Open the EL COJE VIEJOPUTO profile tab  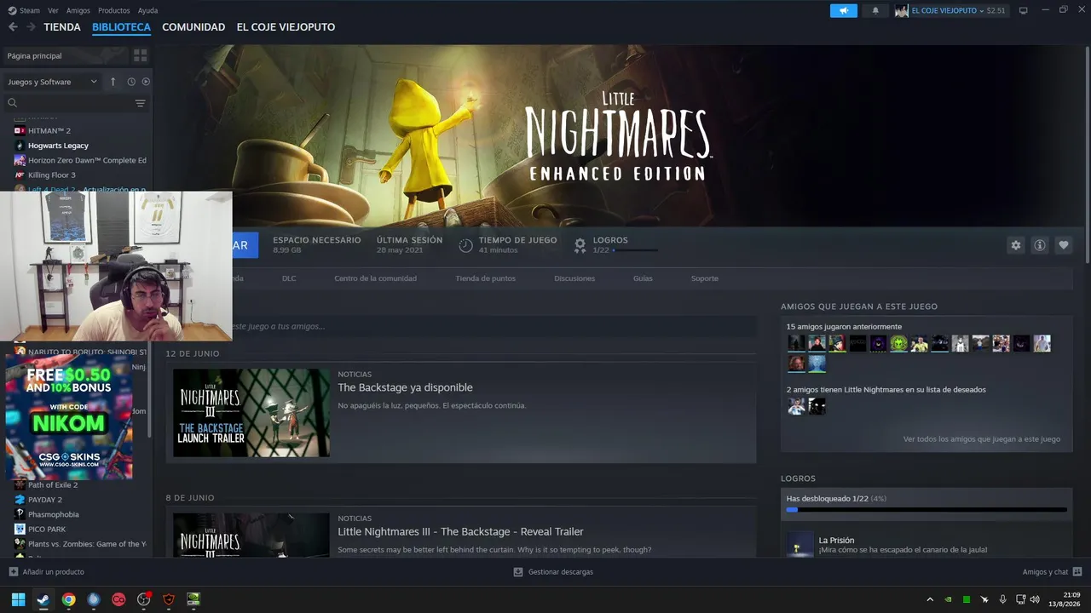[286, 27]
